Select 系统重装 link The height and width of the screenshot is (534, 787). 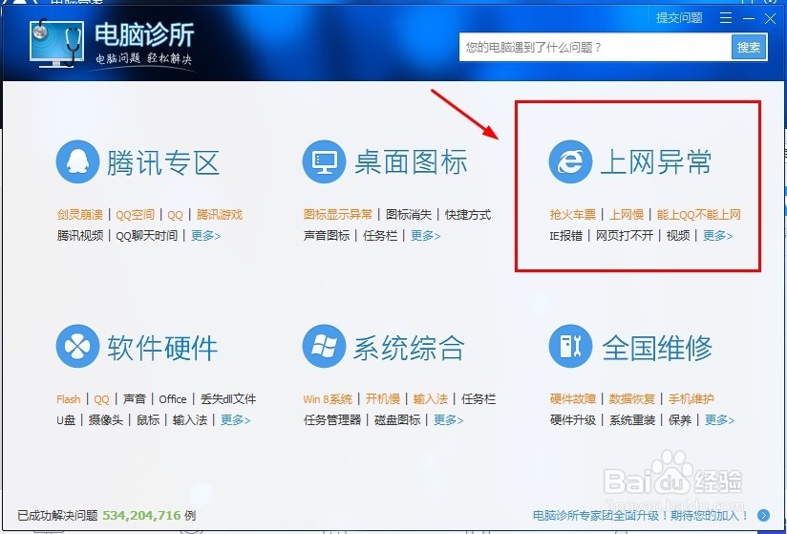(632, 419)
